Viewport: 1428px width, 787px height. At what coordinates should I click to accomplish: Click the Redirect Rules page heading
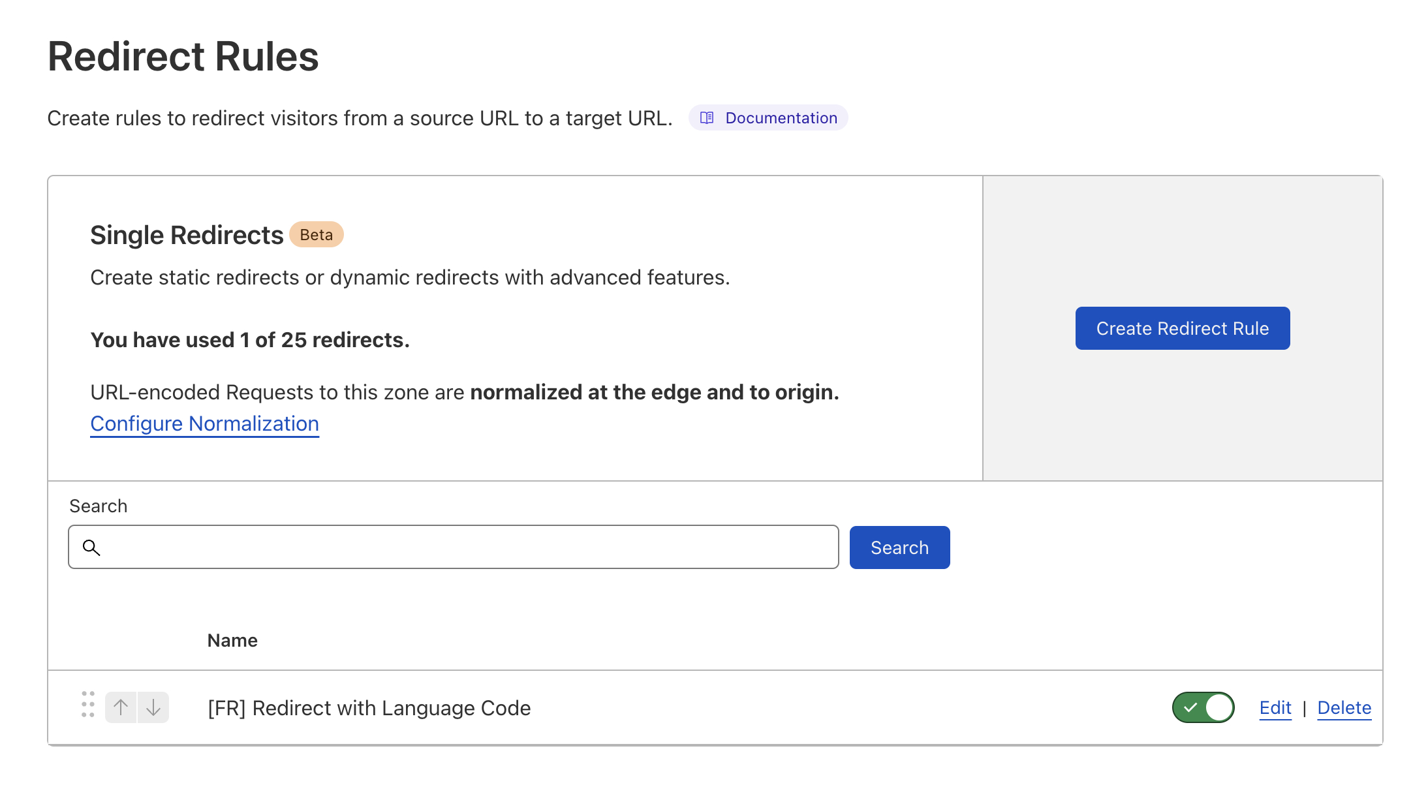pos(183,57)
